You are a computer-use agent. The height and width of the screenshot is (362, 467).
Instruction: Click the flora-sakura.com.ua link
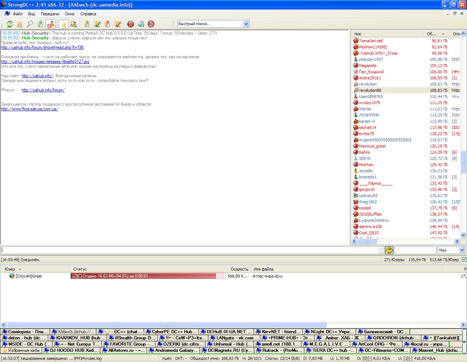(29, 109)
